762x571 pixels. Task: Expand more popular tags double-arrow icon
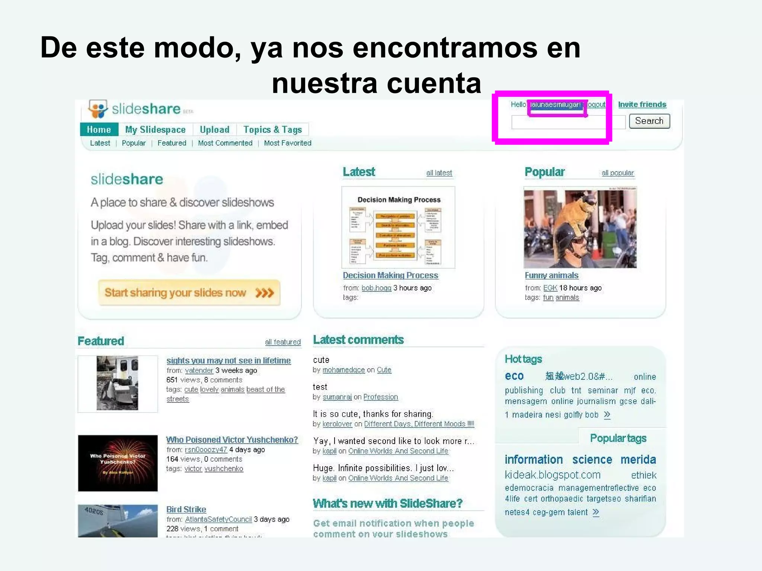(596, 512)
